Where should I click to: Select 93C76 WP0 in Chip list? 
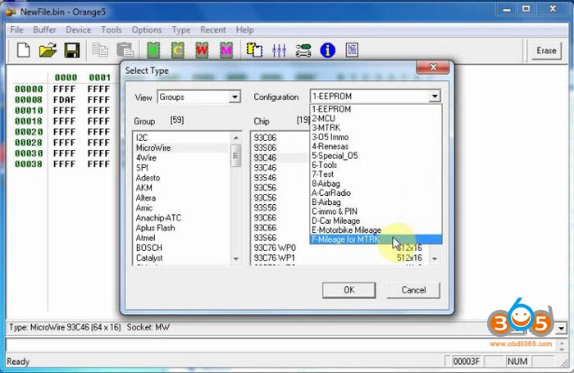point(339,248)
